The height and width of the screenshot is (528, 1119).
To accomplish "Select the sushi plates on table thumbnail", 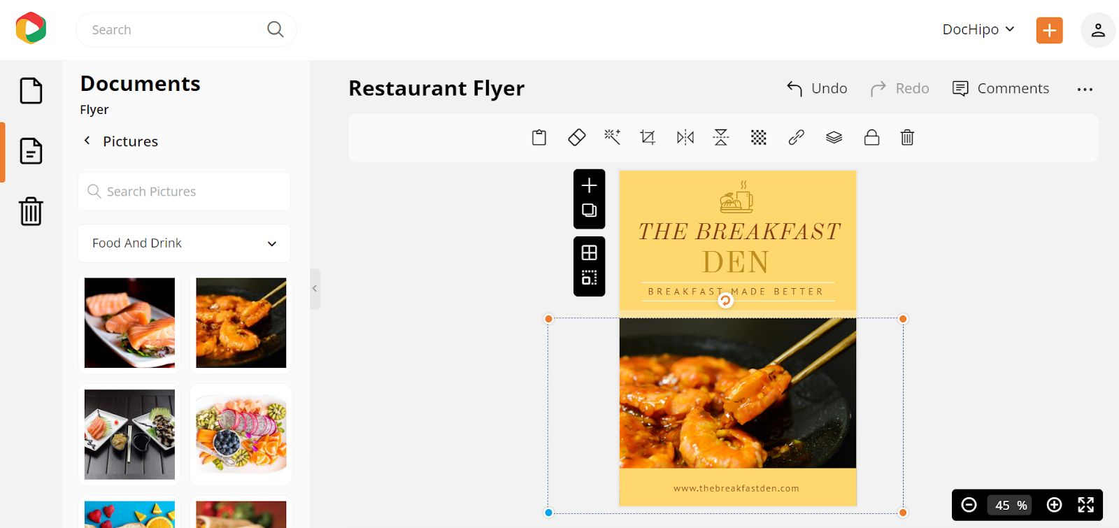I will [x=129, y=434].
